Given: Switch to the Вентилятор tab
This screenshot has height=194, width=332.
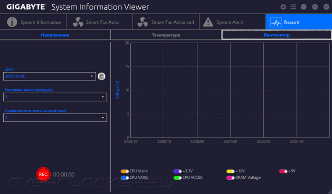Looking at the screenshot, I should coord(277,35).
